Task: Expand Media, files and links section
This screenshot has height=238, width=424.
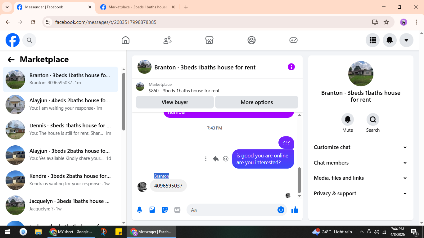Action: point(360,178)
